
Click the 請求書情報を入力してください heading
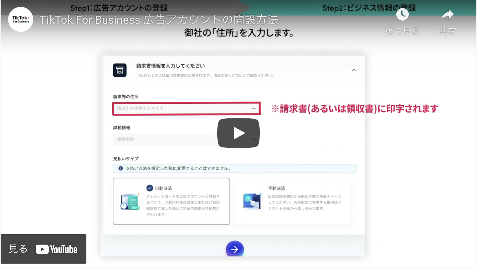point(171,66)
